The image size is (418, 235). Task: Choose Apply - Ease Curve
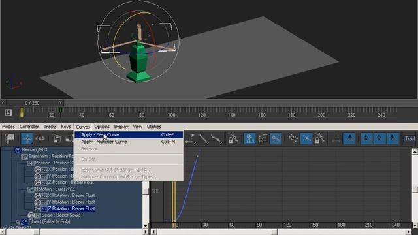(x=129, y=135)
